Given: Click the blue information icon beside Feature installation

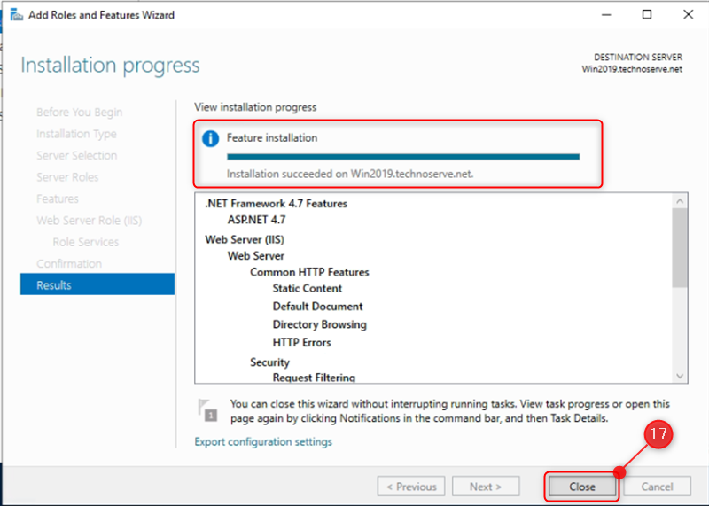Looking at the screenshot, I should point(210,138).
